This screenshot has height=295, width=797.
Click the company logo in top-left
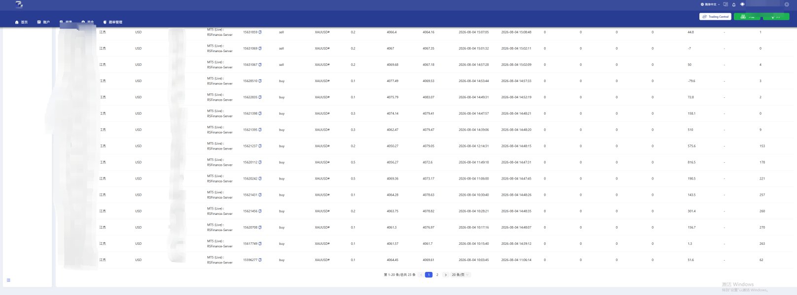(x=19, y=4)
